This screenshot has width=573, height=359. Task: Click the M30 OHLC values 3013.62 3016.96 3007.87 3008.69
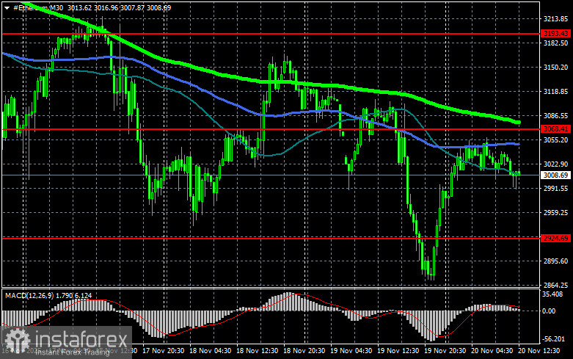pyautogui.click(x=119, y=7)
